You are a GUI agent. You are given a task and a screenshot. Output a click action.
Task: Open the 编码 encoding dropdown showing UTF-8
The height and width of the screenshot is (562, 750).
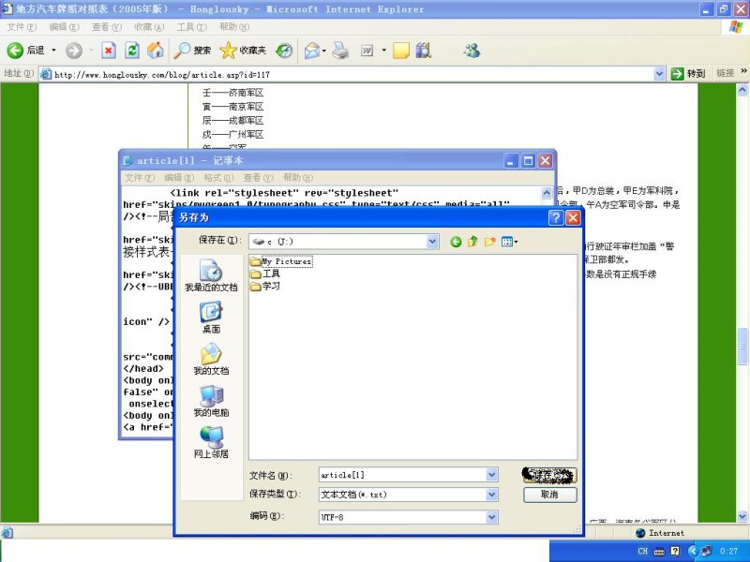pos(491,517)
